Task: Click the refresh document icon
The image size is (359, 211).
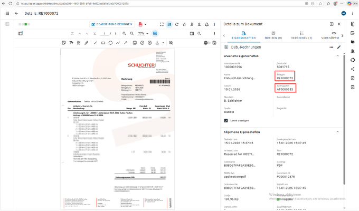Action: coord(177,24)
